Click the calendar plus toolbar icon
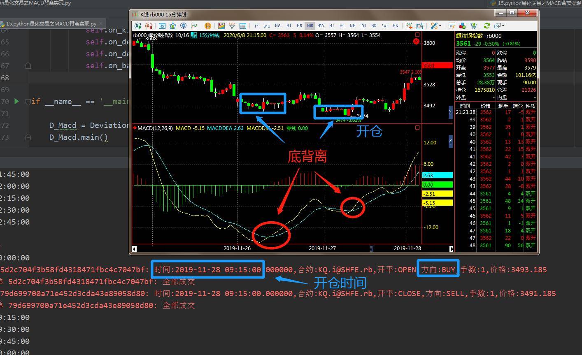582x355 pixels. [420, 26]
